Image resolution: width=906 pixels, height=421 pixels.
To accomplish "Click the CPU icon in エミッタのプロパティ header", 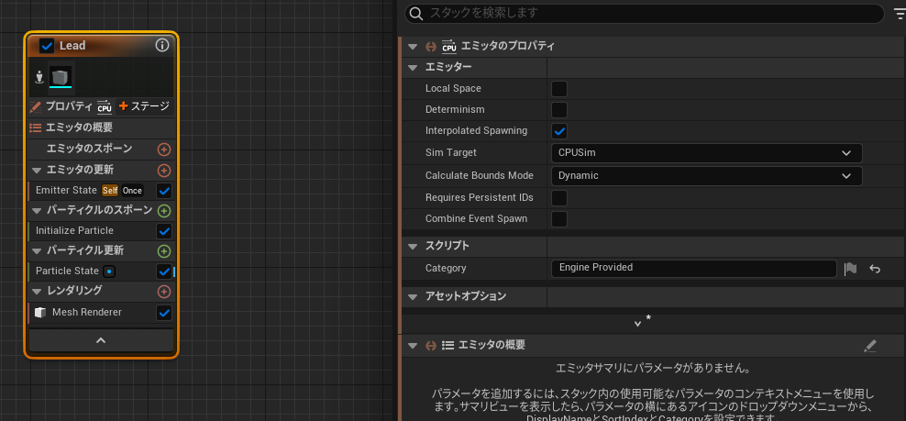I will [449, 47].
